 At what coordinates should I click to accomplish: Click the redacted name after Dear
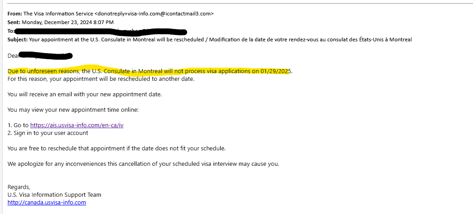click(x=45, y=55)
